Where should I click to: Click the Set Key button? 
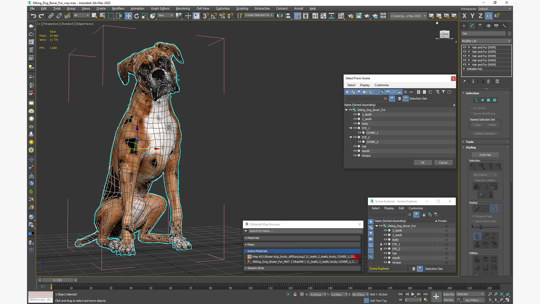(449, 300)
